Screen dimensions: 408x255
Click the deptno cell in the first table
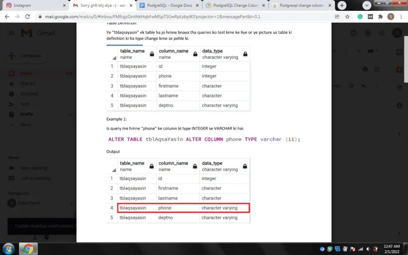(178, 105)
